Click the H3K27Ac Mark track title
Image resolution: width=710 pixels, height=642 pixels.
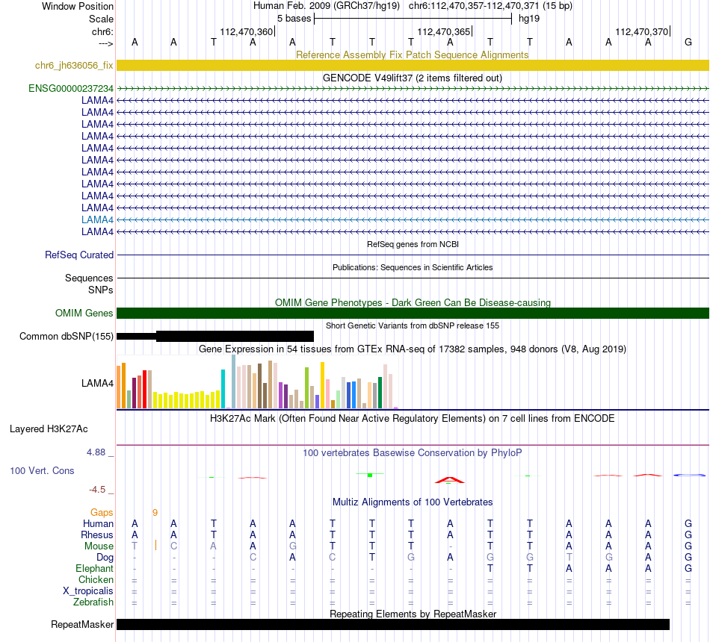coord(413,419)
